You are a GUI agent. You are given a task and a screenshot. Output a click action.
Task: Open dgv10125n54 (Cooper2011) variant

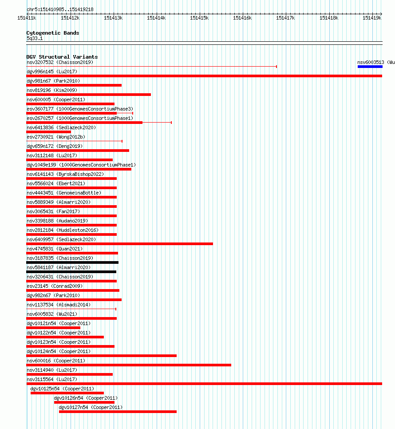(x=62, y=389)
